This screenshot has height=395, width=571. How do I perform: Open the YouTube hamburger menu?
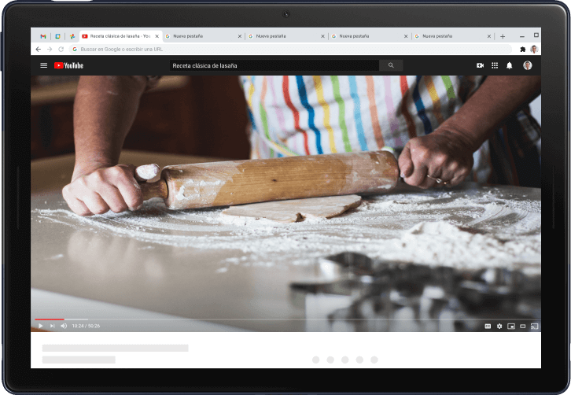tap(43, 65)
